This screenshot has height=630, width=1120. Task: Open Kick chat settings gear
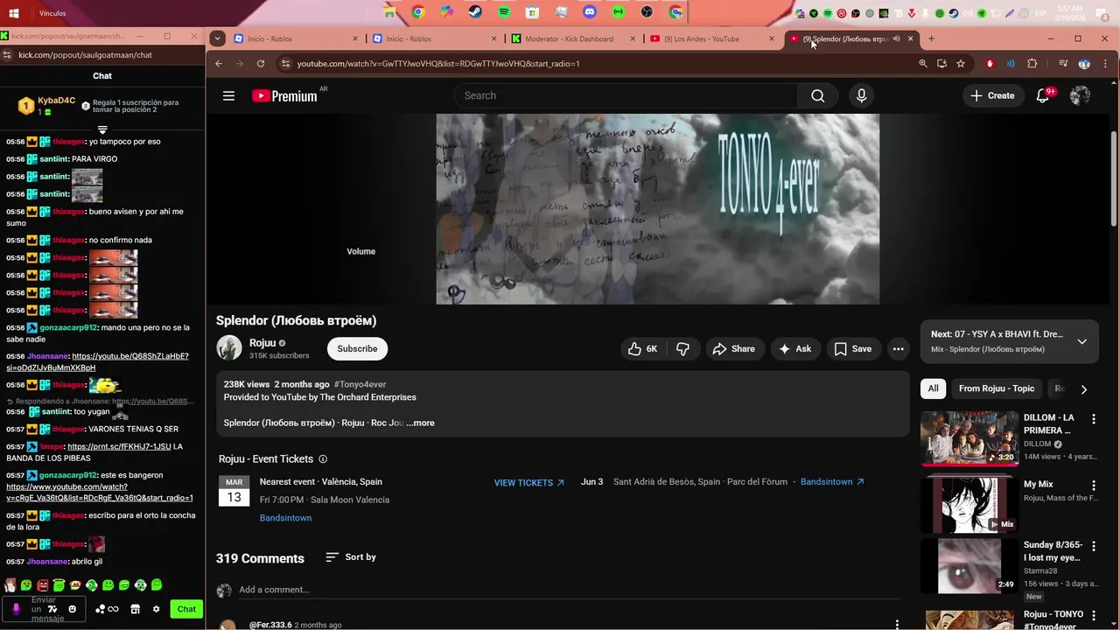pyautogui.click(x=157, y=609)
